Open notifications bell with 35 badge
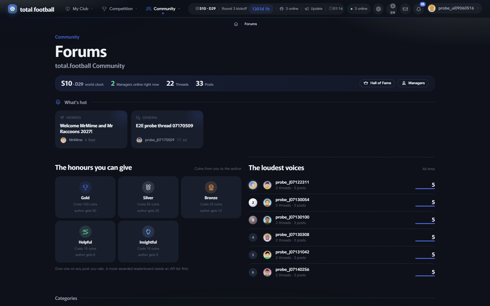Screen dimensions: 490x306 pos(419,9)
